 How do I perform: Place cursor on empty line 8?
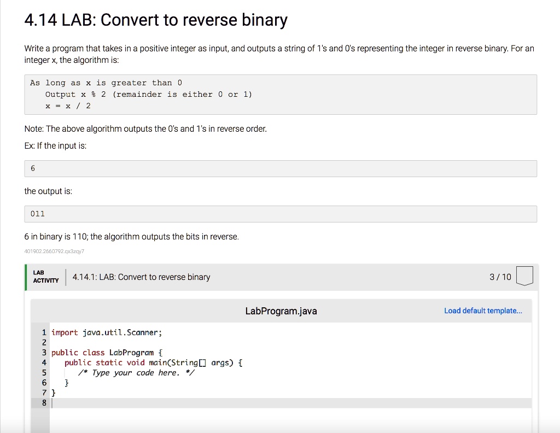click(x=290, y=403)
